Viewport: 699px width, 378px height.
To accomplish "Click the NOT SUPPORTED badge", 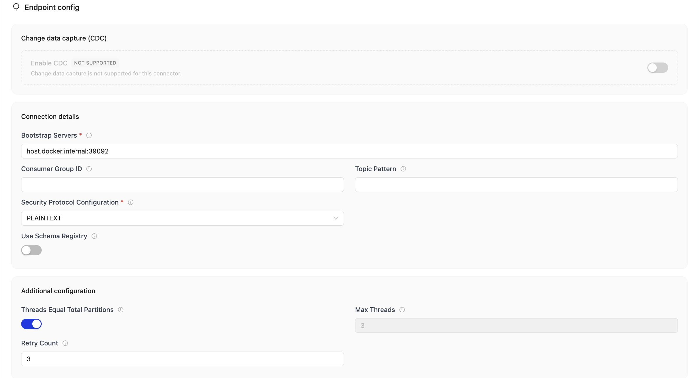I will (95, 63).
